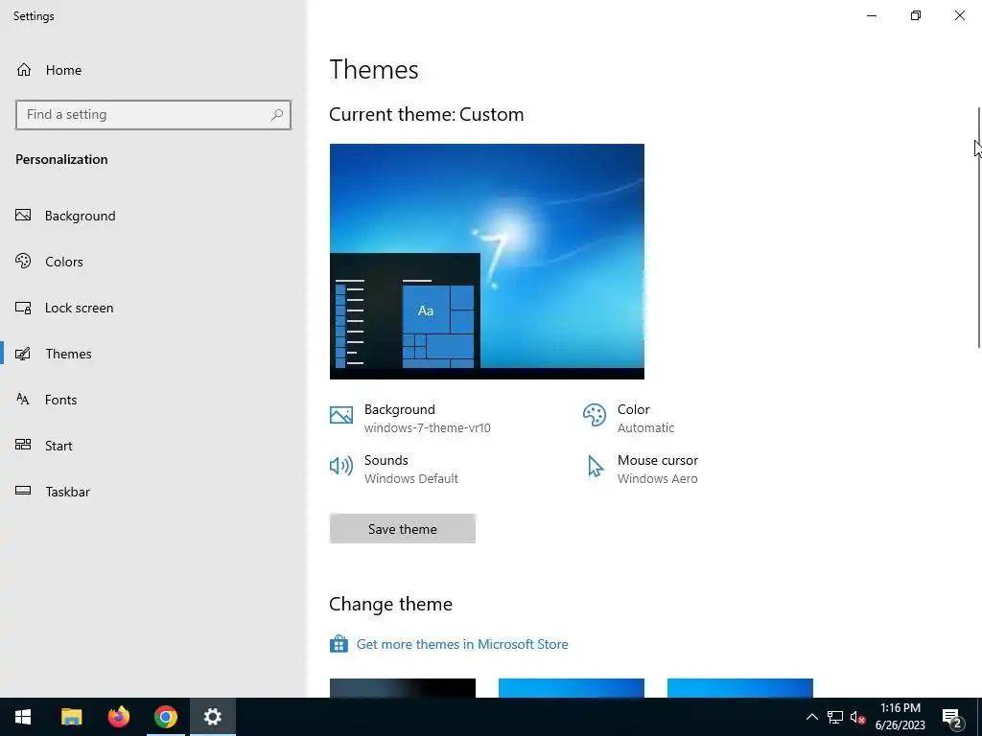Click the muted volume tray icon
This screenshot has width=982, height=736.
(857, 717)
